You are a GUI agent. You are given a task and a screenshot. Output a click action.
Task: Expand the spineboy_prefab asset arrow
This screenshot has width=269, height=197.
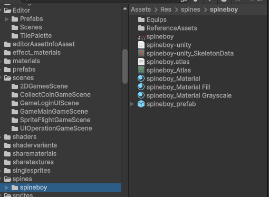click(132, 104)
